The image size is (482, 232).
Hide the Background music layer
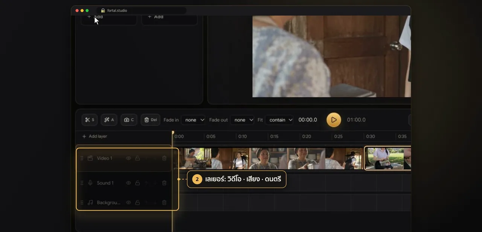coord(128,202)
